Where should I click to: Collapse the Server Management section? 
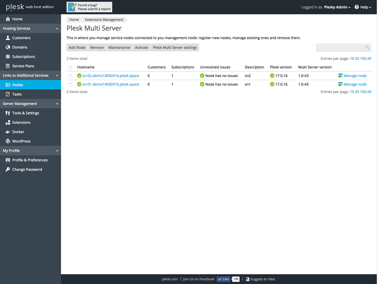point(57,104)
